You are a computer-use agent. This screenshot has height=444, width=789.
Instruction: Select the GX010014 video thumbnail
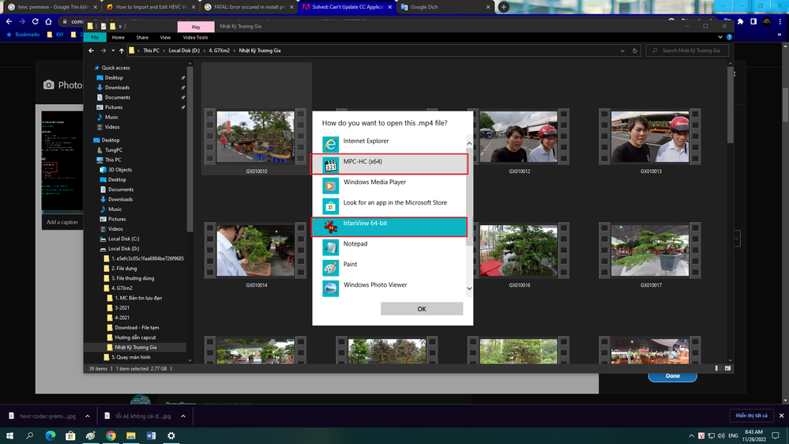[x=256, y=250]
